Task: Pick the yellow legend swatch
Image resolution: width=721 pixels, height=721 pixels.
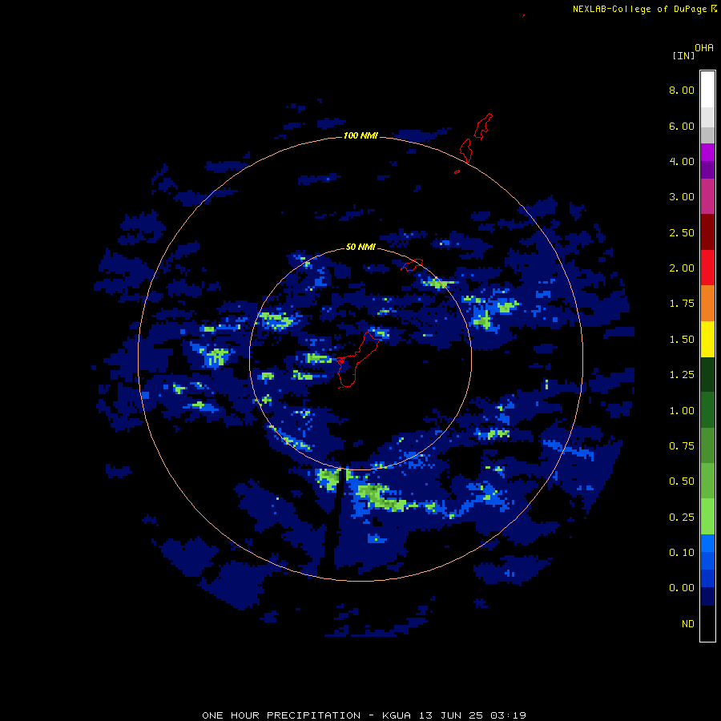Action: 707,339
